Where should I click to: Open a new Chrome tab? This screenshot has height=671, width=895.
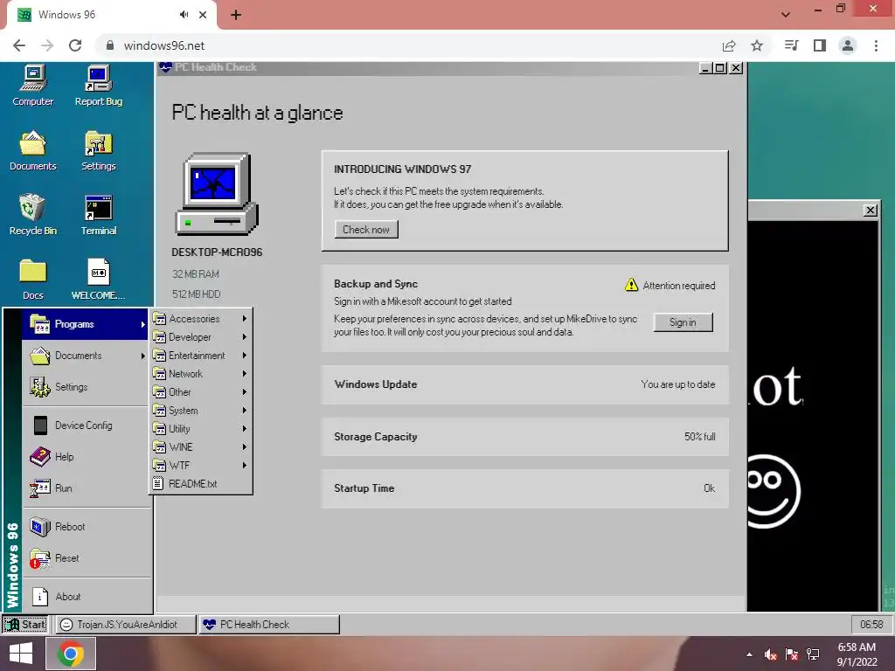[236, 15]
